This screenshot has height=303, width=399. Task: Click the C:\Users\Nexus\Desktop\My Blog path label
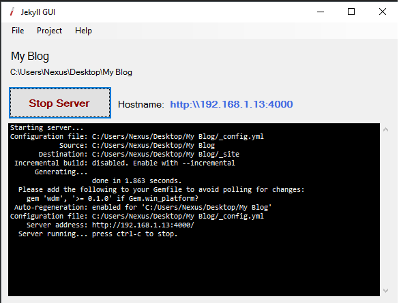(71, 72)
